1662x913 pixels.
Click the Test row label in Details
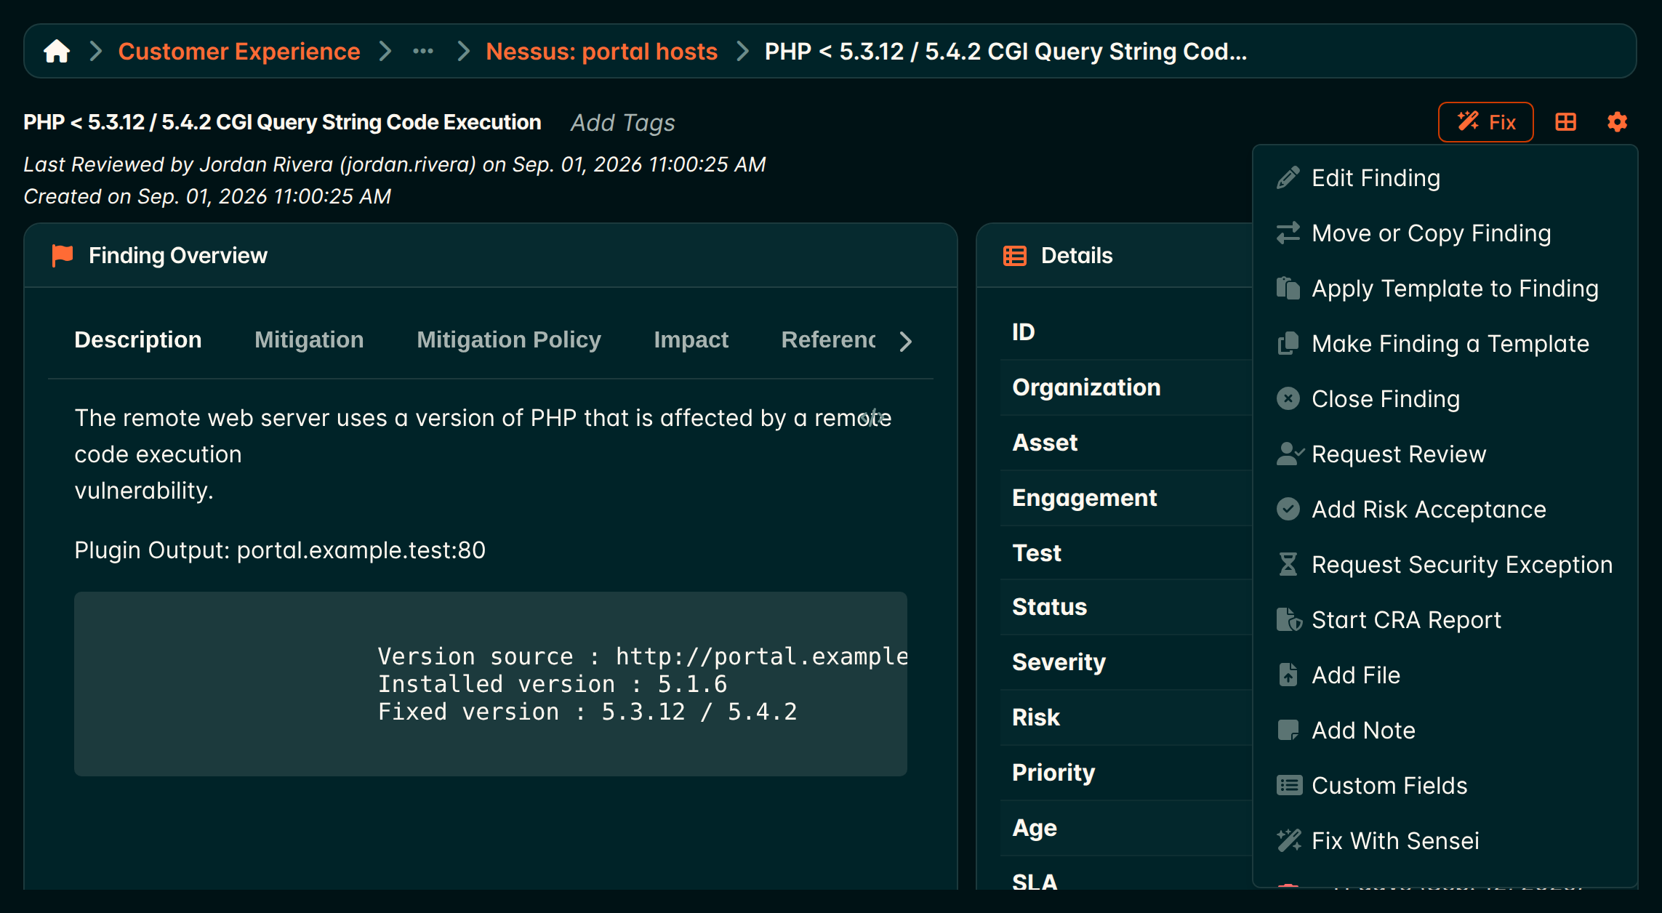(x=1037, y=553)
